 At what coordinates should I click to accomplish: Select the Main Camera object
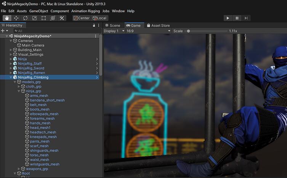tap(33, 45)
